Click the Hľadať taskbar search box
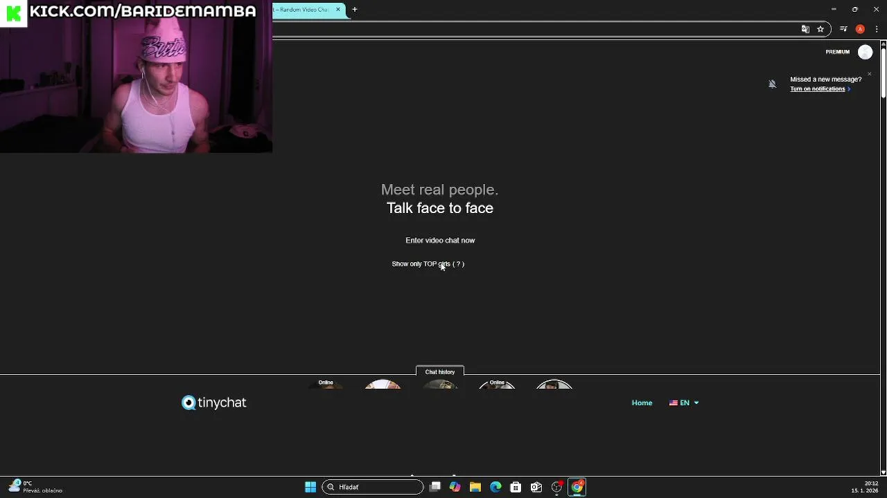This screenshot has width=887, height=498. 373,487
